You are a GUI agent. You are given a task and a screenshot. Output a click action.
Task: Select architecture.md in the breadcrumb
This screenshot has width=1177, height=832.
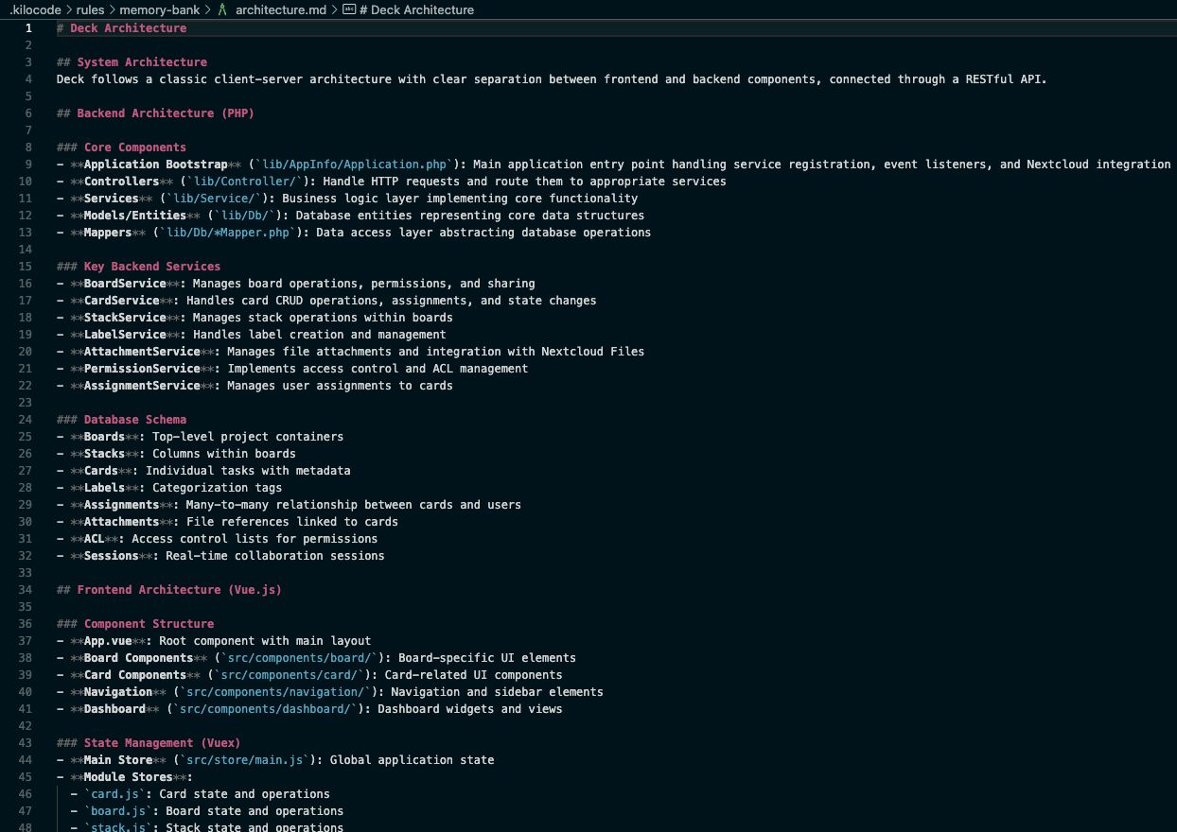coord(280,9)
